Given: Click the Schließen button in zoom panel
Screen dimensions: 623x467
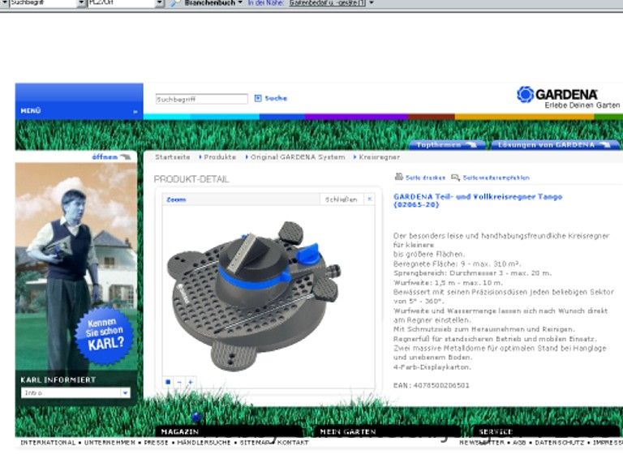Looking at the screenshot, I should 341,199.
